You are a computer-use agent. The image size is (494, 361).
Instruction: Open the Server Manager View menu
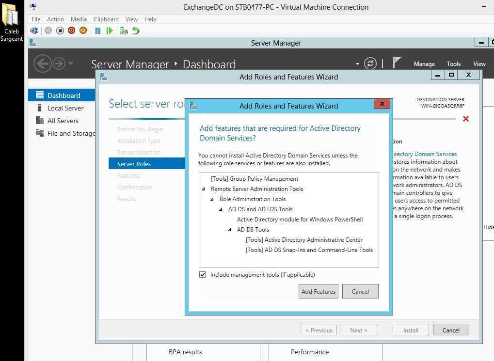pos(479,64)
